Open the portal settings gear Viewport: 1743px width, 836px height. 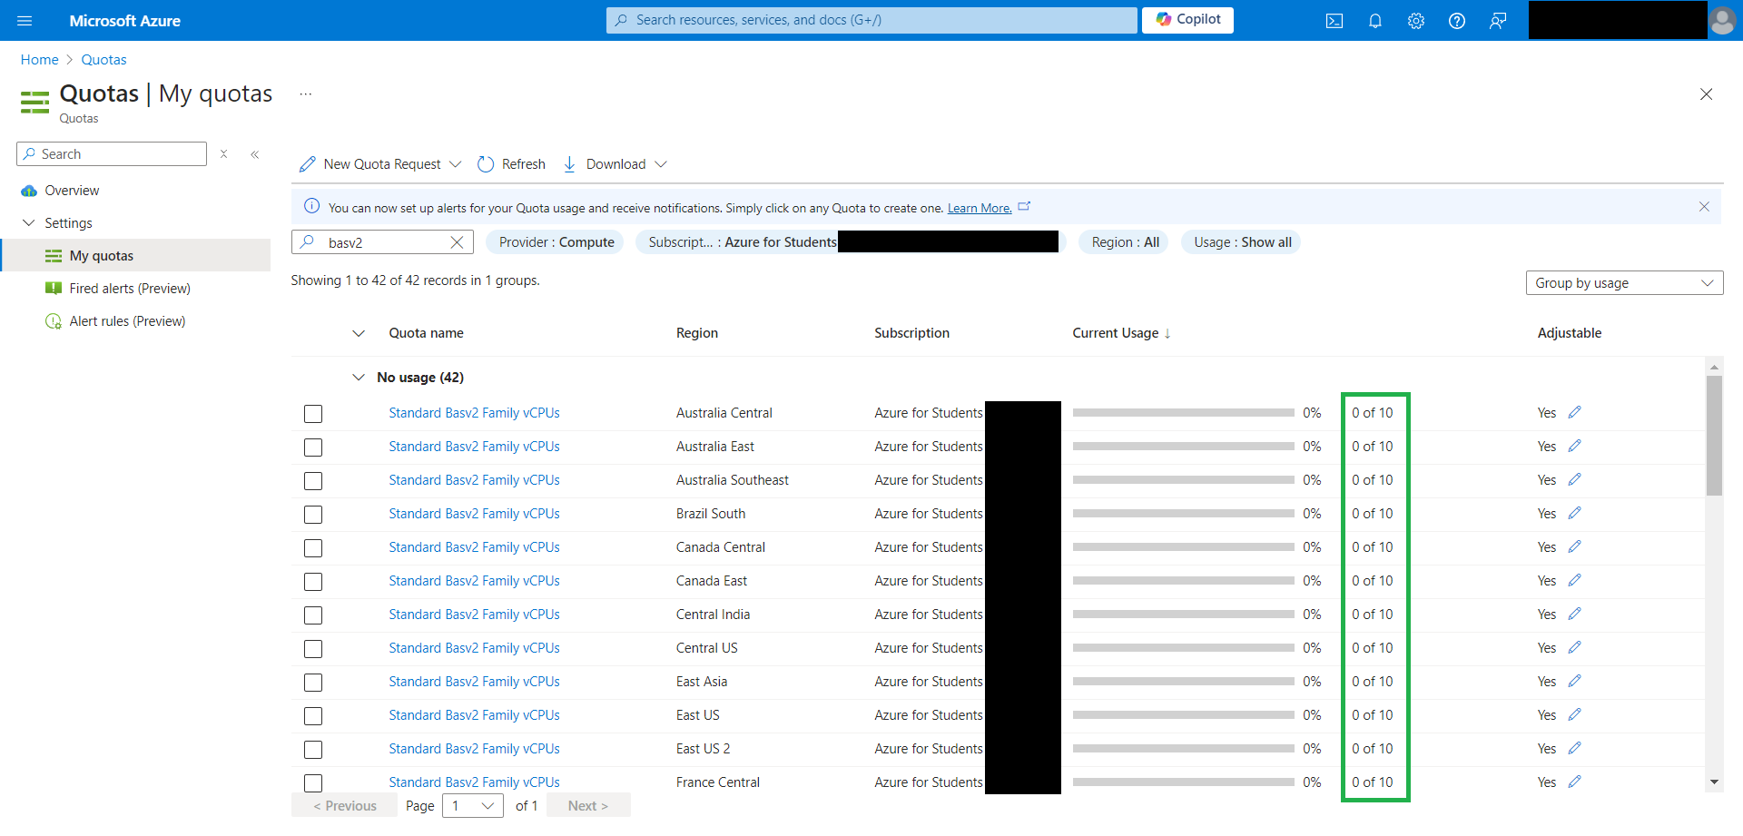(1416, 21)
